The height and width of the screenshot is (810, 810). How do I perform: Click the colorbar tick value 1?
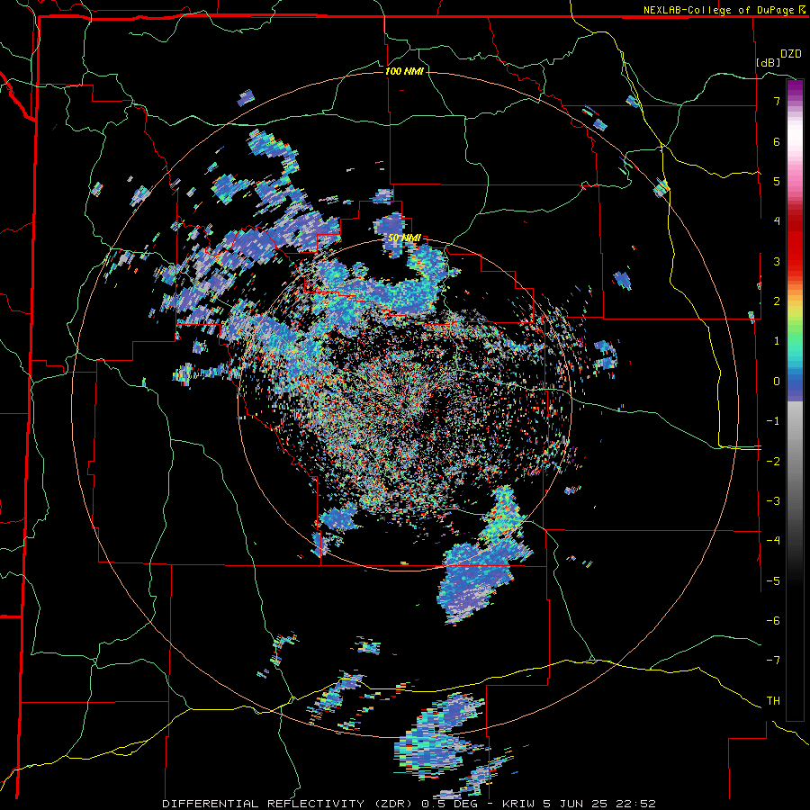pos(777,341)
